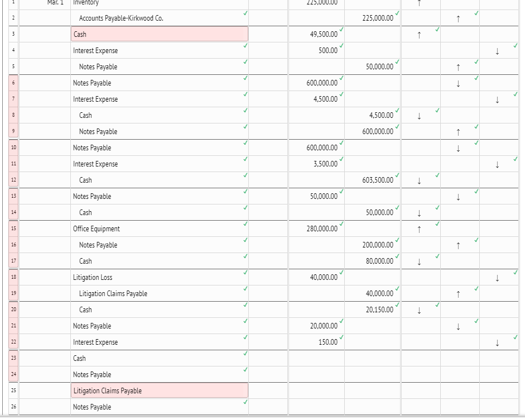Click the down arrow for the 20,000.00 Notes Payable entry
The height and width of the screenshot is (419, 525).
point(458,326)
